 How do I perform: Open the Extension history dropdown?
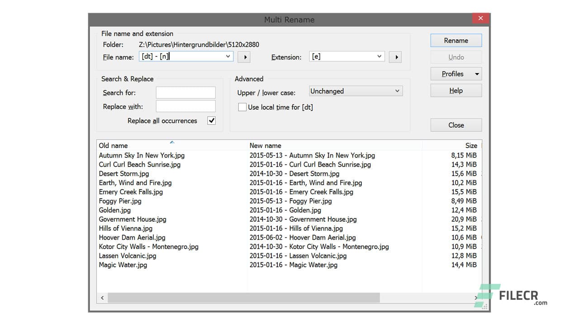coord(379,56)
